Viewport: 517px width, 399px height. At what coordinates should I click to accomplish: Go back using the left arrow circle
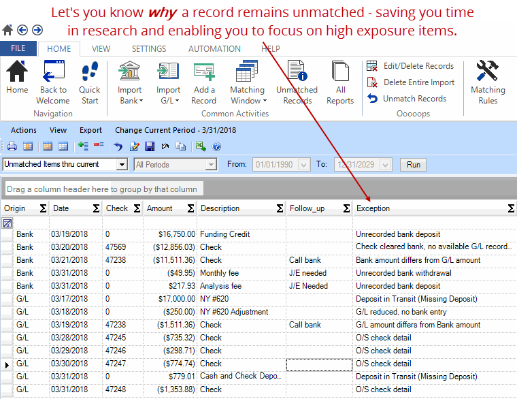point(22,30)
